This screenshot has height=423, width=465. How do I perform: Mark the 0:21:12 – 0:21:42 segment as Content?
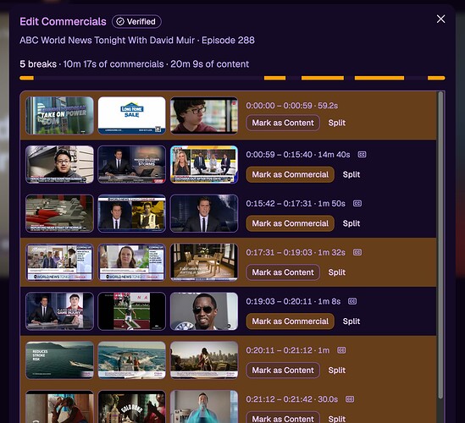(x=283, y=418)
